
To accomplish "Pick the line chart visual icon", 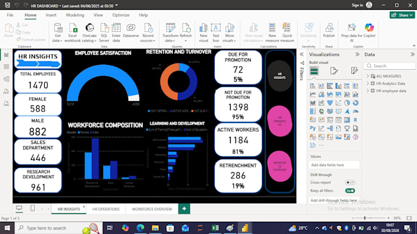I will tap(313, 94).
